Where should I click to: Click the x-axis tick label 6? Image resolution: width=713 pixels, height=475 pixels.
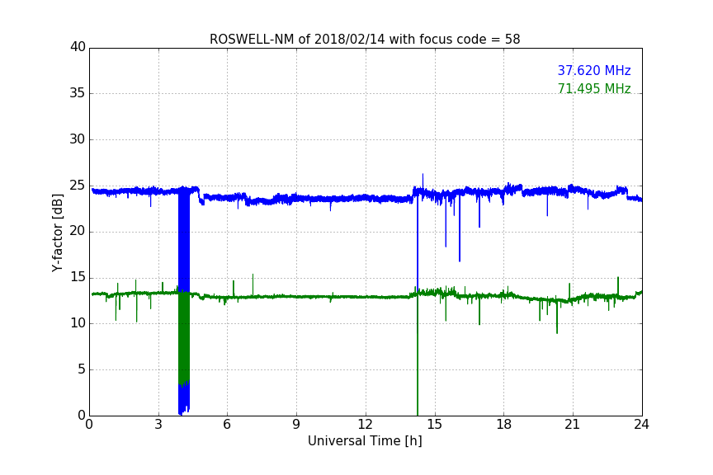click(x=228, y=425)
